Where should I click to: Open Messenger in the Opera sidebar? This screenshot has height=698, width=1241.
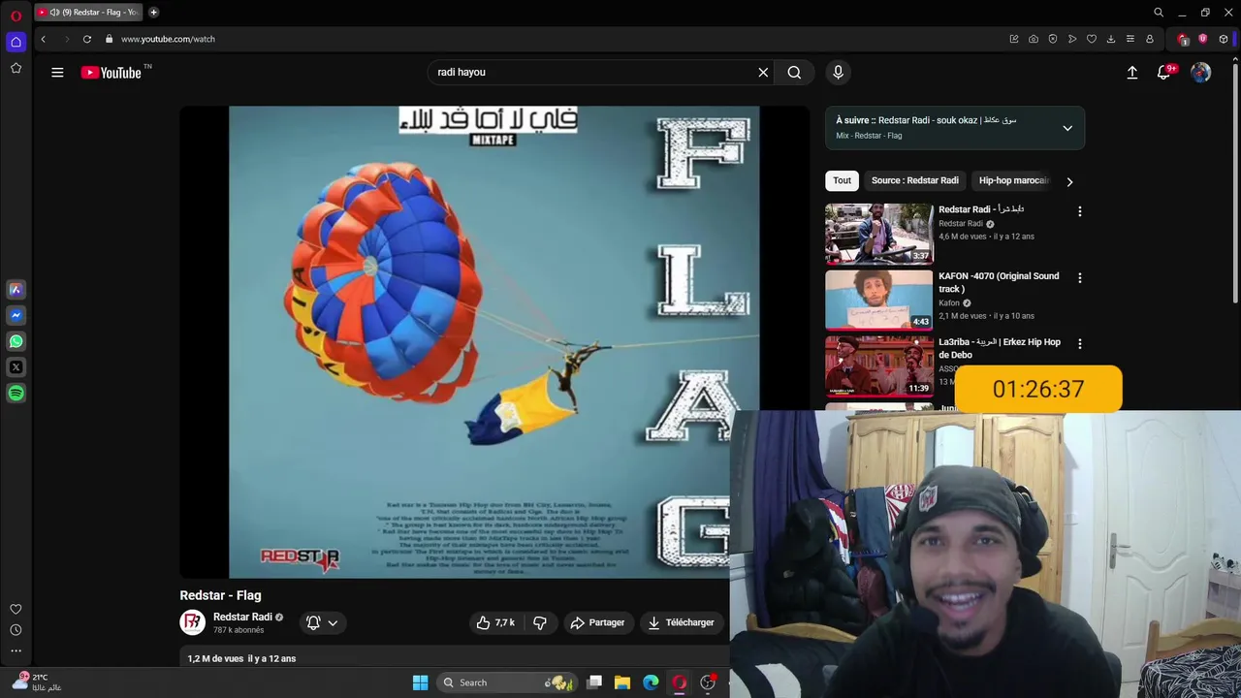(16, 315)
